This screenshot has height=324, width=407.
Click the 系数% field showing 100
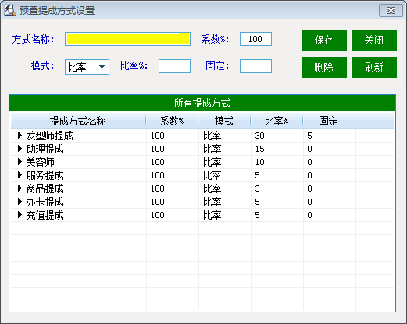click(x=255, y=39)
